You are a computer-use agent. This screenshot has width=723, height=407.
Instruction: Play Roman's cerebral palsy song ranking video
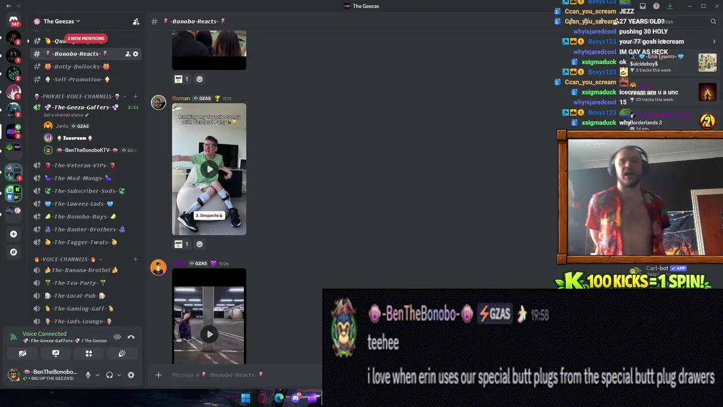click(x=209, y=169)
